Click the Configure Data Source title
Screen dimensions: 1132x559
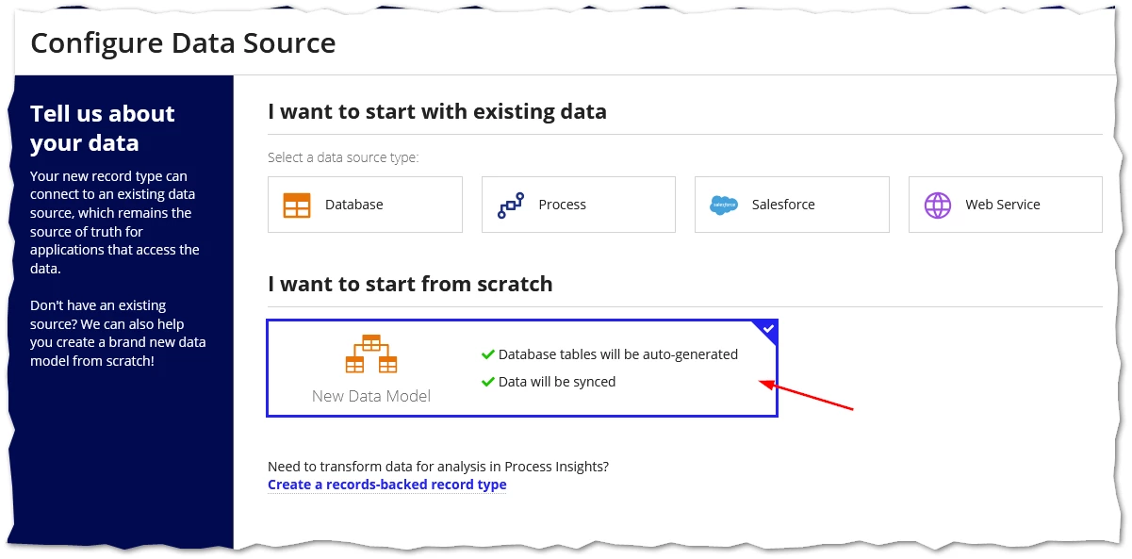tap(184, 43)
